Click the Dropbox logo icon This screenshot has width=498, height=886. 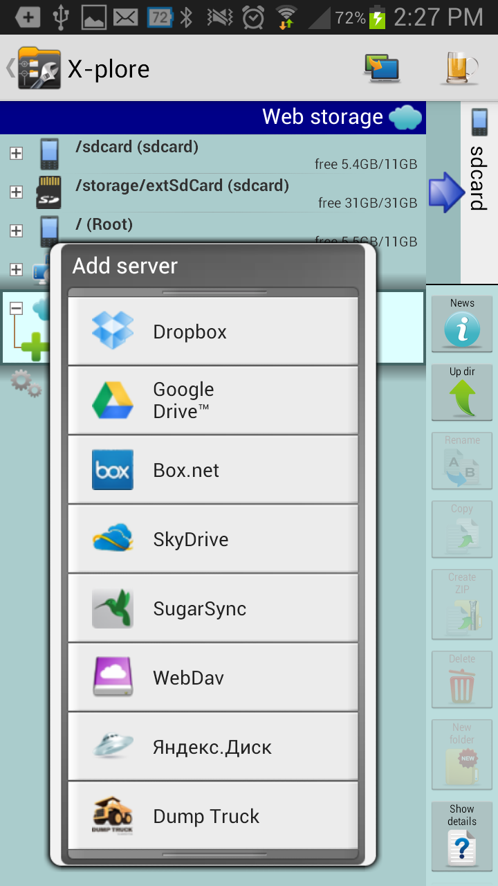[113, 331]
